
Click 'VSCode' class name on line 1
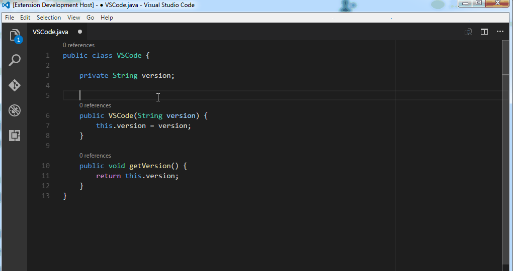tap(129, 56)
